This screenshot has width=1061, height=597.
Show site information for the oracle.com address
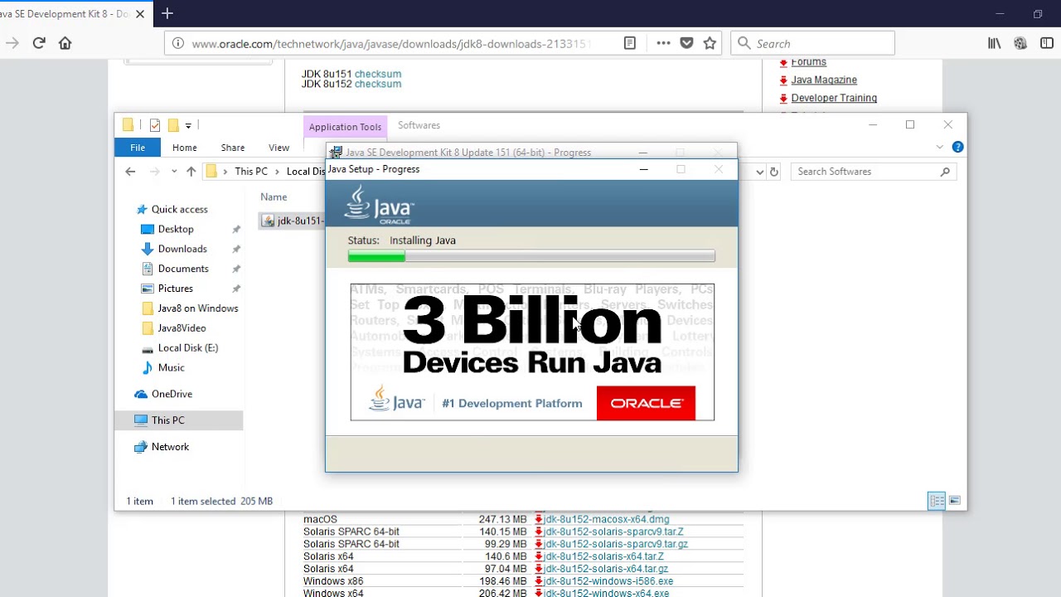coord(178,44)
